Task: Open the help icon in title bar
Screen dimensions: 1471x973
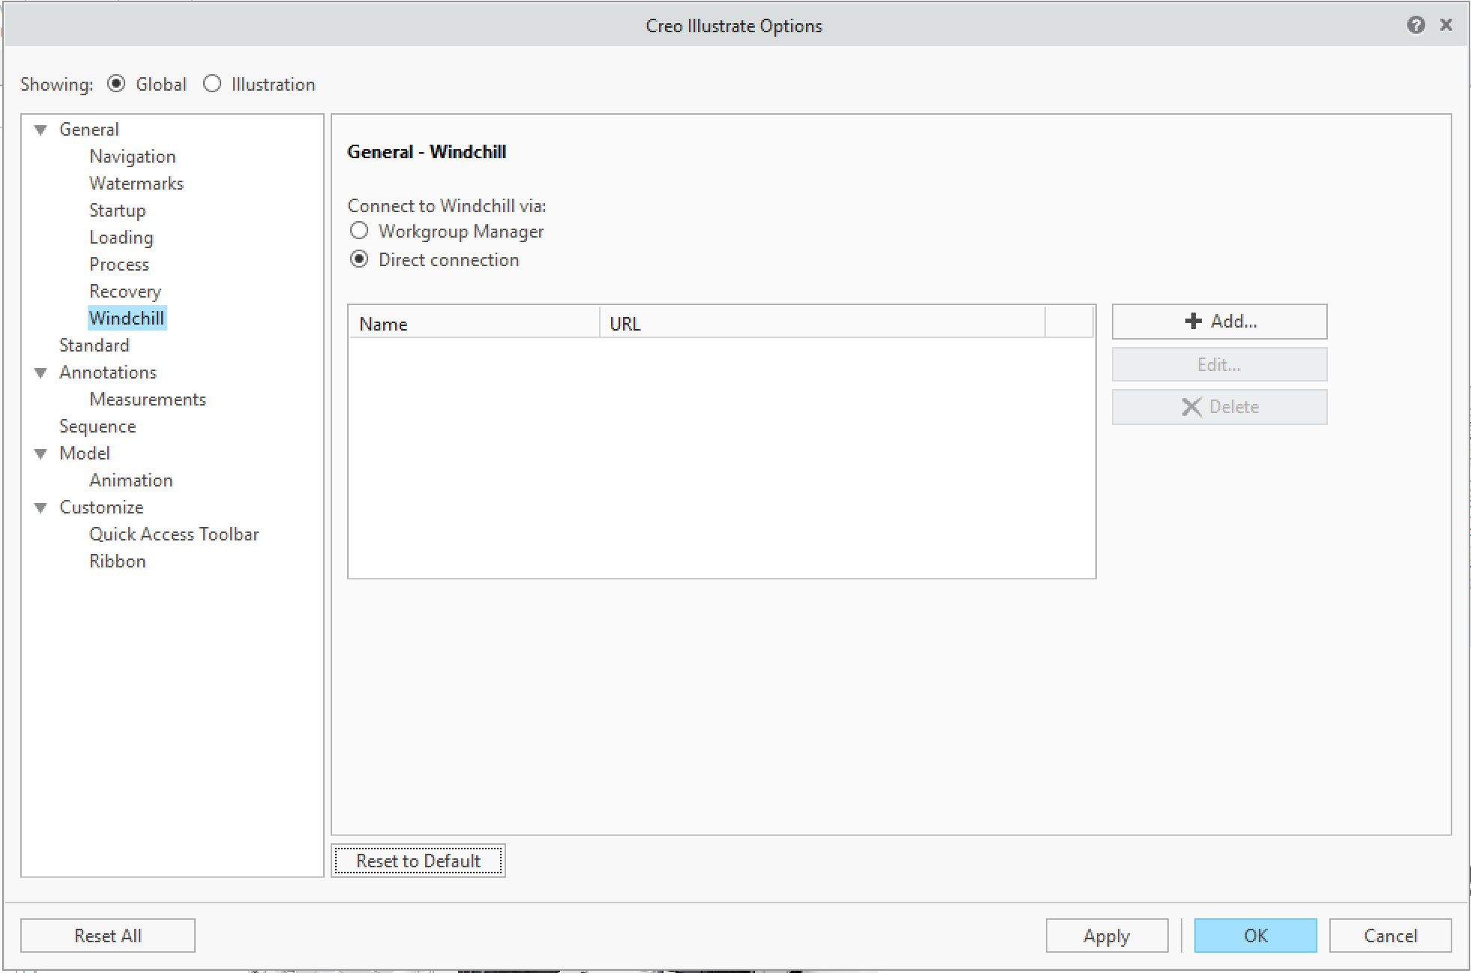Action: [1416, 25]
